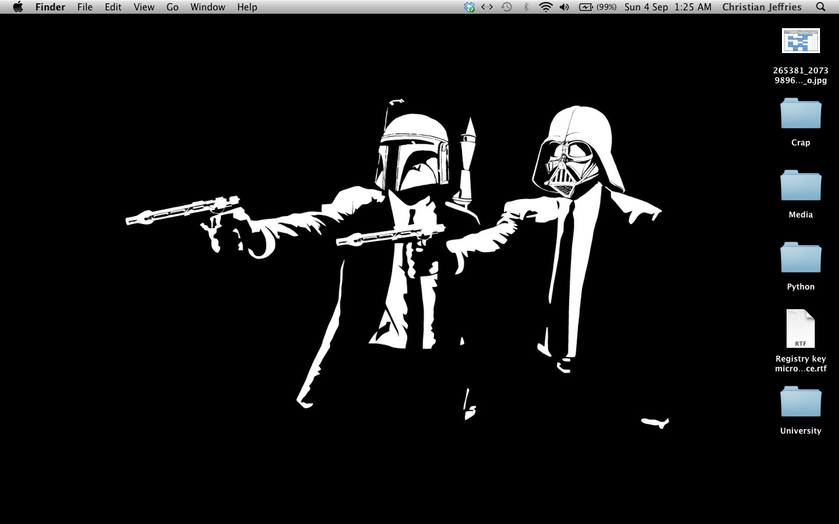Open the Window menu

tap(208, 7)
